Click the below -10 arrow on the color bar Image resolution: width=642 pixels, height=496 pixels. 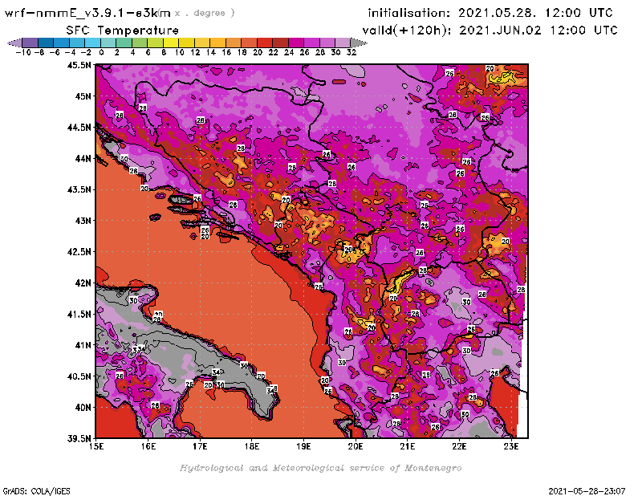click(14, 43)
